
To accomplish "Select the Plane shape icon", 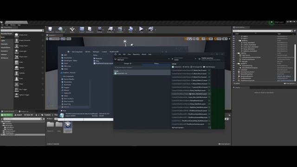I will [17, 84].
